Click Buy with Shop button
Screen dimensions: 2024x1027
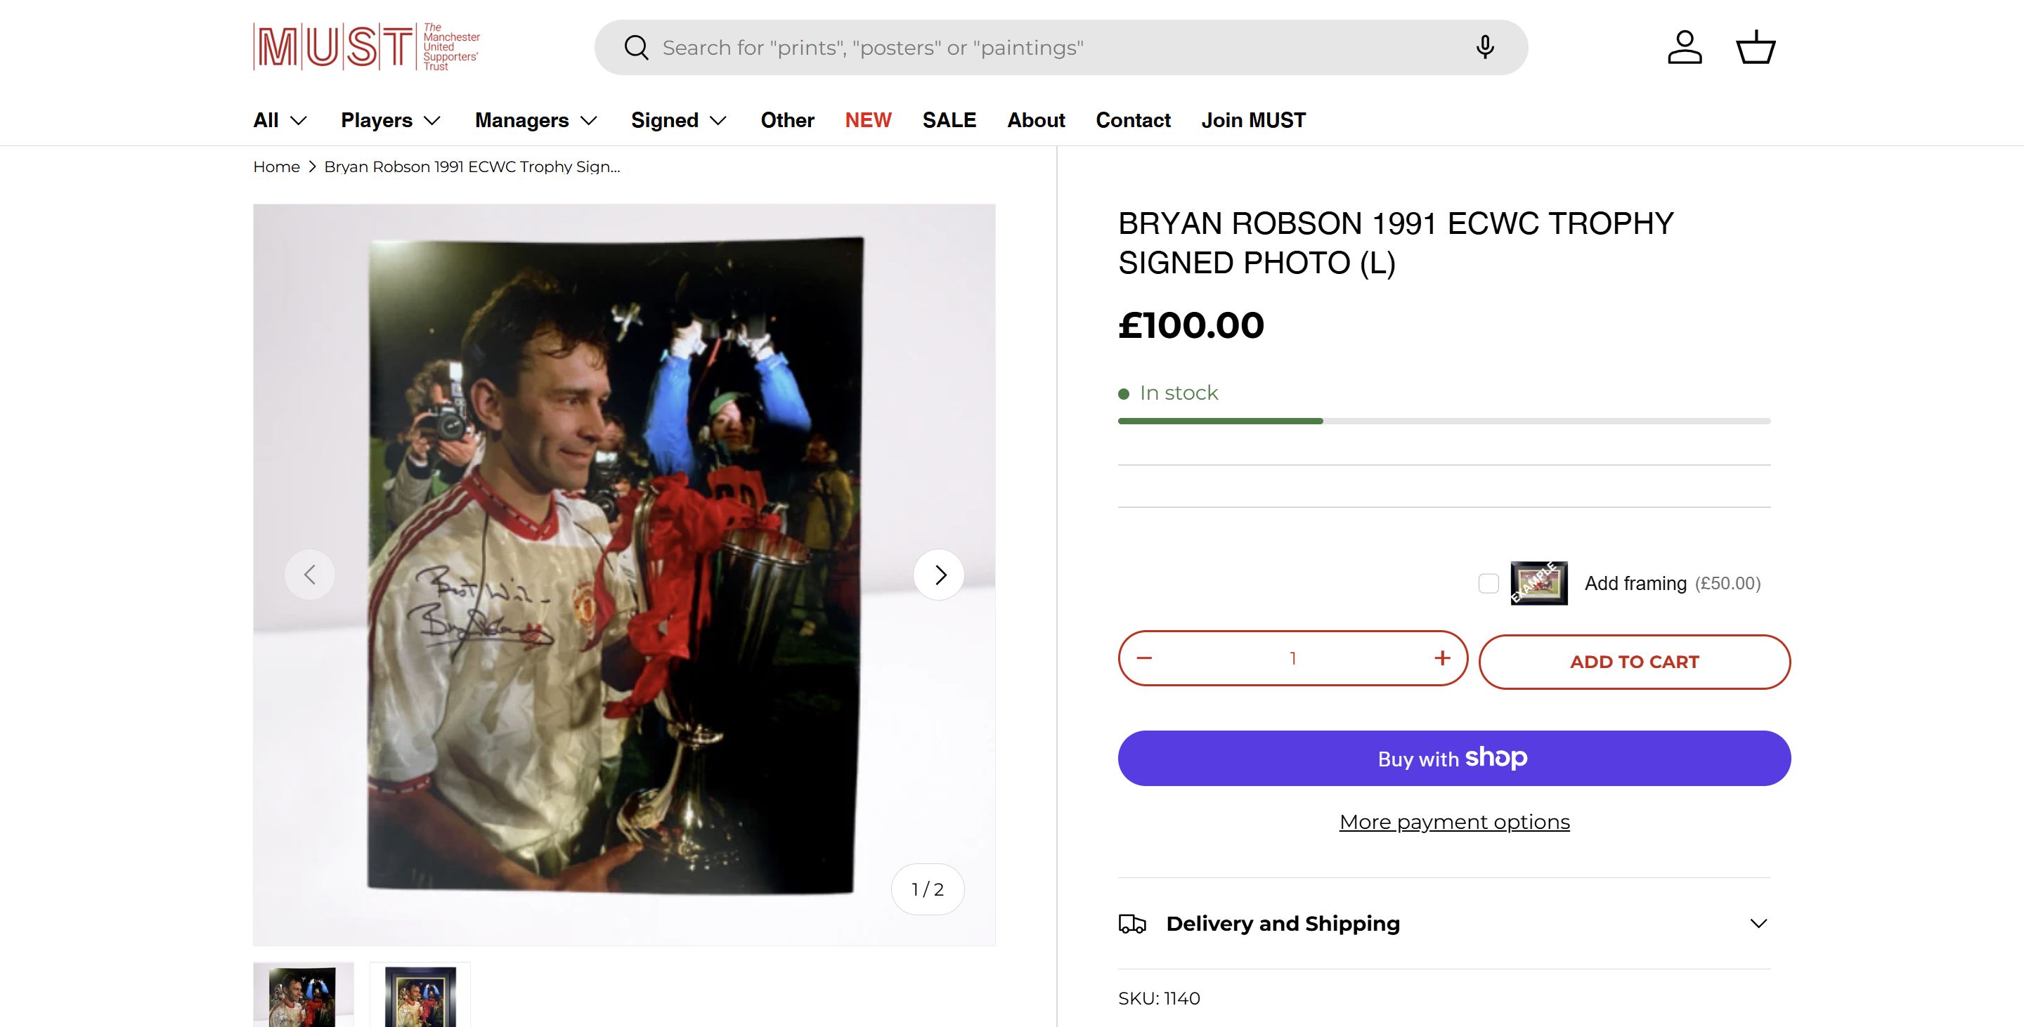click(x=1454, y=759)
